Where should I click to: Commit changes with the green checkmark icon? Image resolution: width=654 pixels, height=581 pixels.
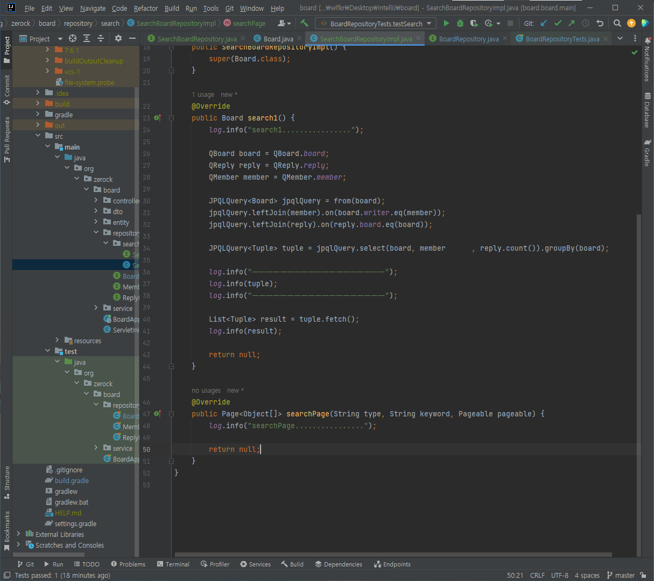pos(558,23)
